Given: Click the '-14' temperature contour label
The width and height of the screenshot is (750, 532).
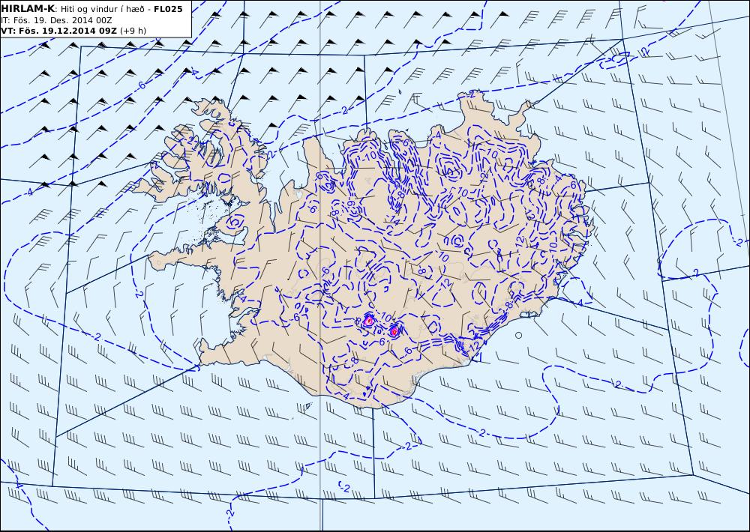Looking at the screenshot, I should click(x=393, y=220).
